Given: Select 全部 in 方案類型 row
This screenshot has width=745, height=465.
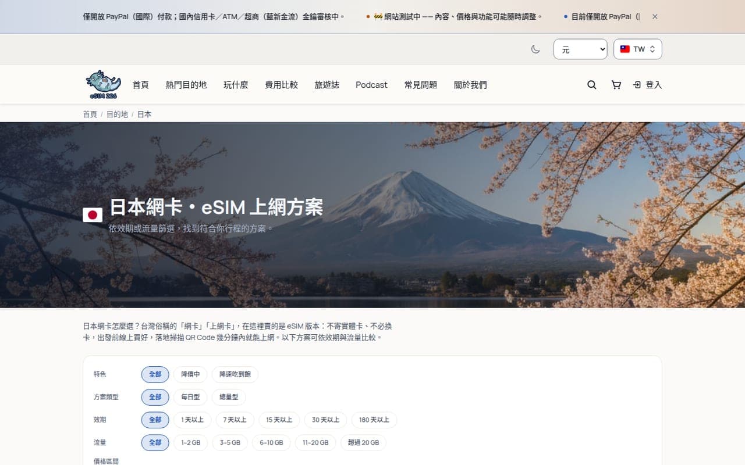Looking at the screenshot, I should tap(155, 397).
